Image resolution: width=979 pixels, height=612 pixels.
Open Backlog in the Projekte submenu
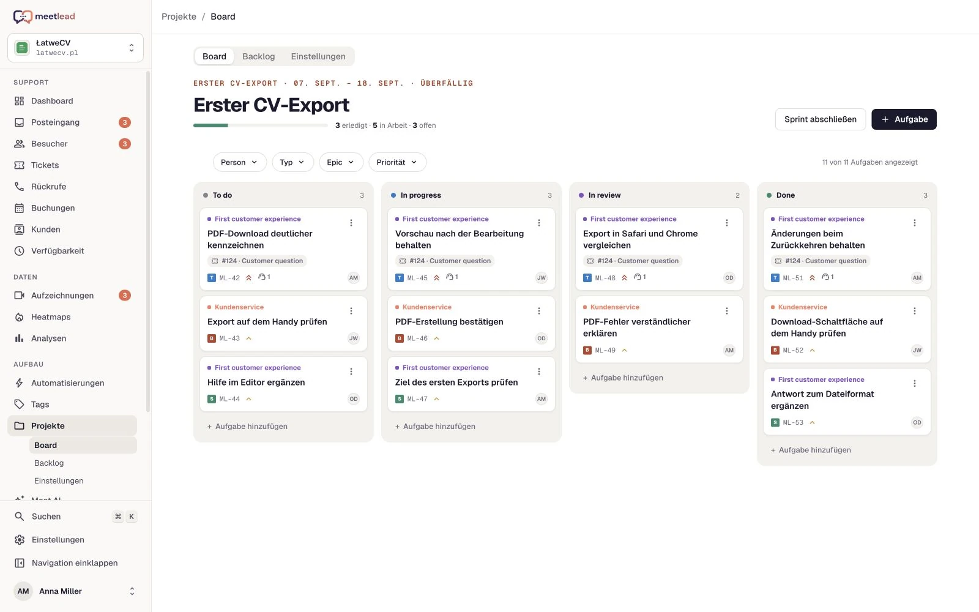(83, 463)
